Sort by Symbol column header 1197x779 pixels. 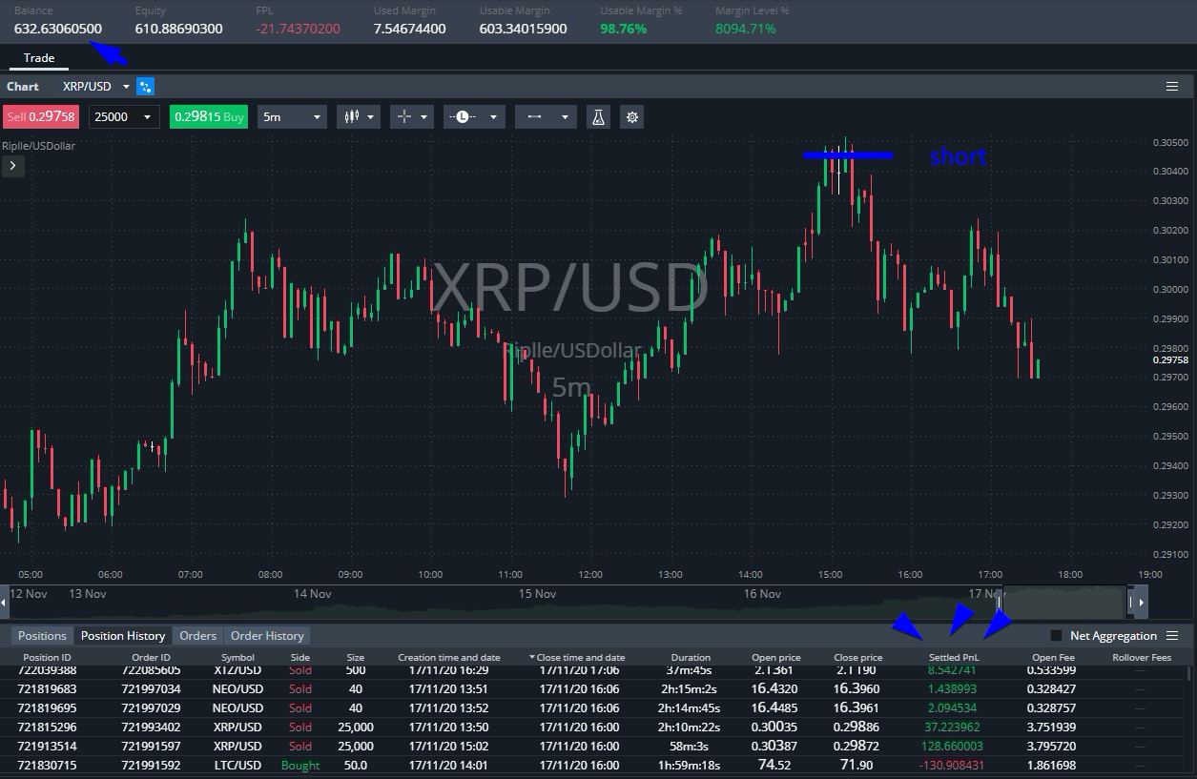pos(237,657)
